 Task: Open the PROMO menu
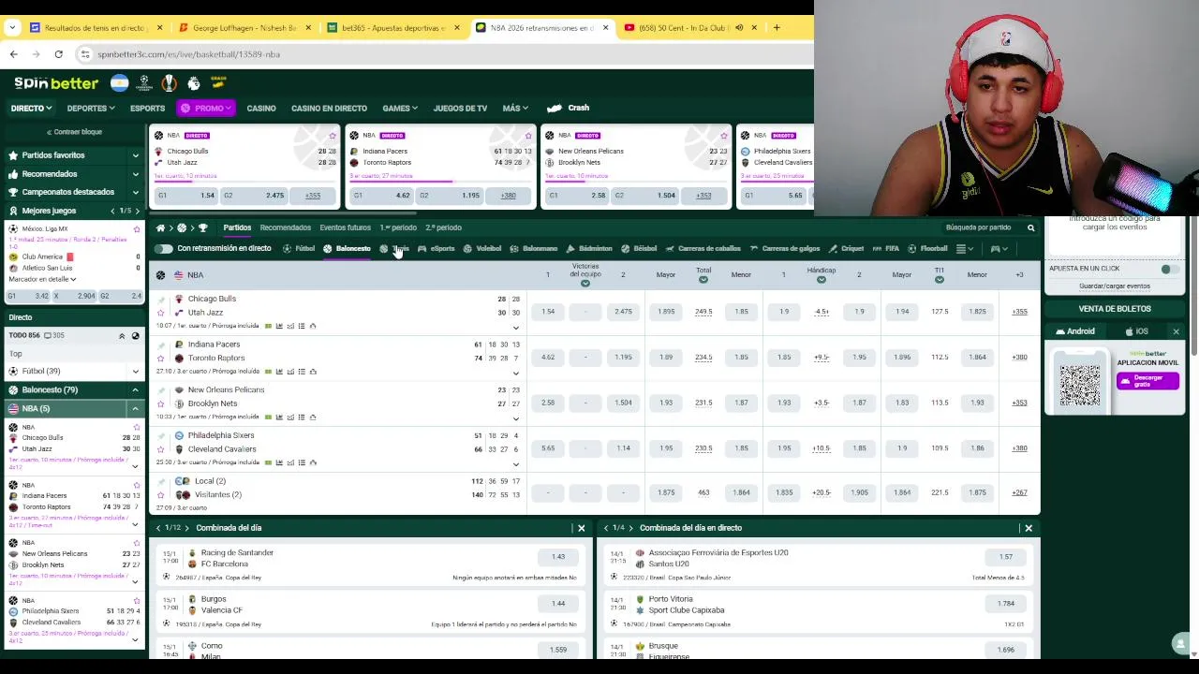tap(205, 109)
